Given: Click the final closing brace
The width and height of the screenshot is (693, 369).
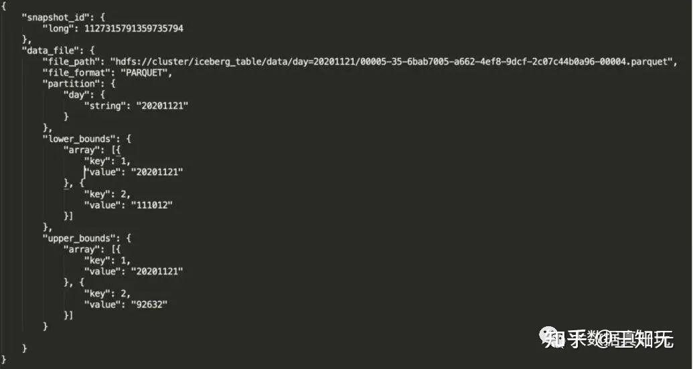Looking at the screenshot, I should 4,360.
